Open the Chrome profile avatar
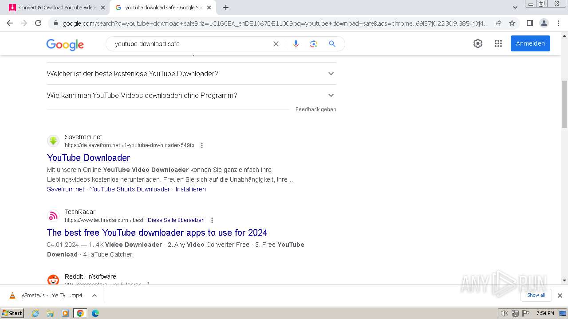Screen dimensions: 568x319 (544, 23)
